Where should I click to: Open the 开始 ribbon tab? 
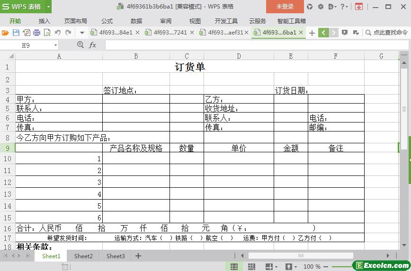tap(15, 21)
